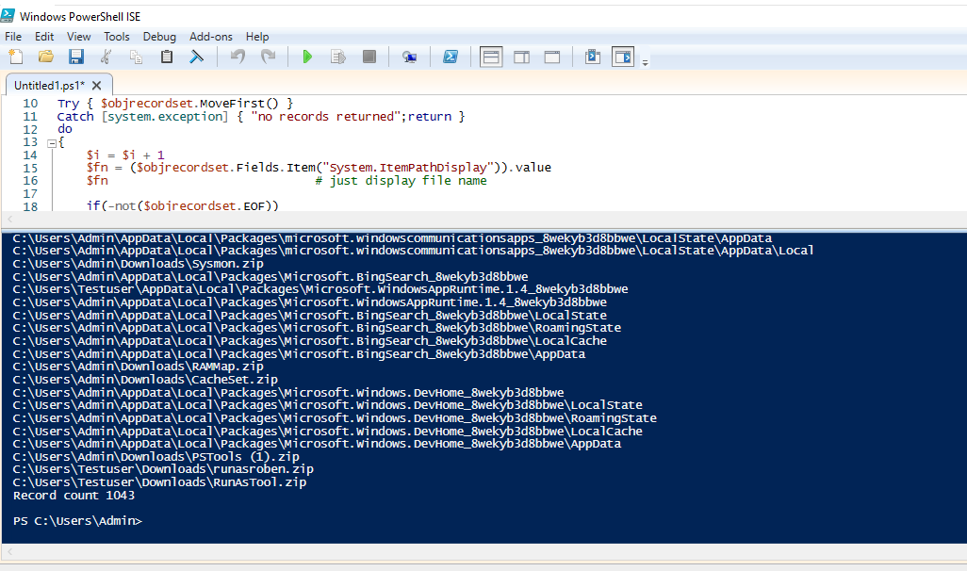Show script pane on the right layout
Image resolution: width=967 pixels, height=571 pixels.
pos(522,57)
